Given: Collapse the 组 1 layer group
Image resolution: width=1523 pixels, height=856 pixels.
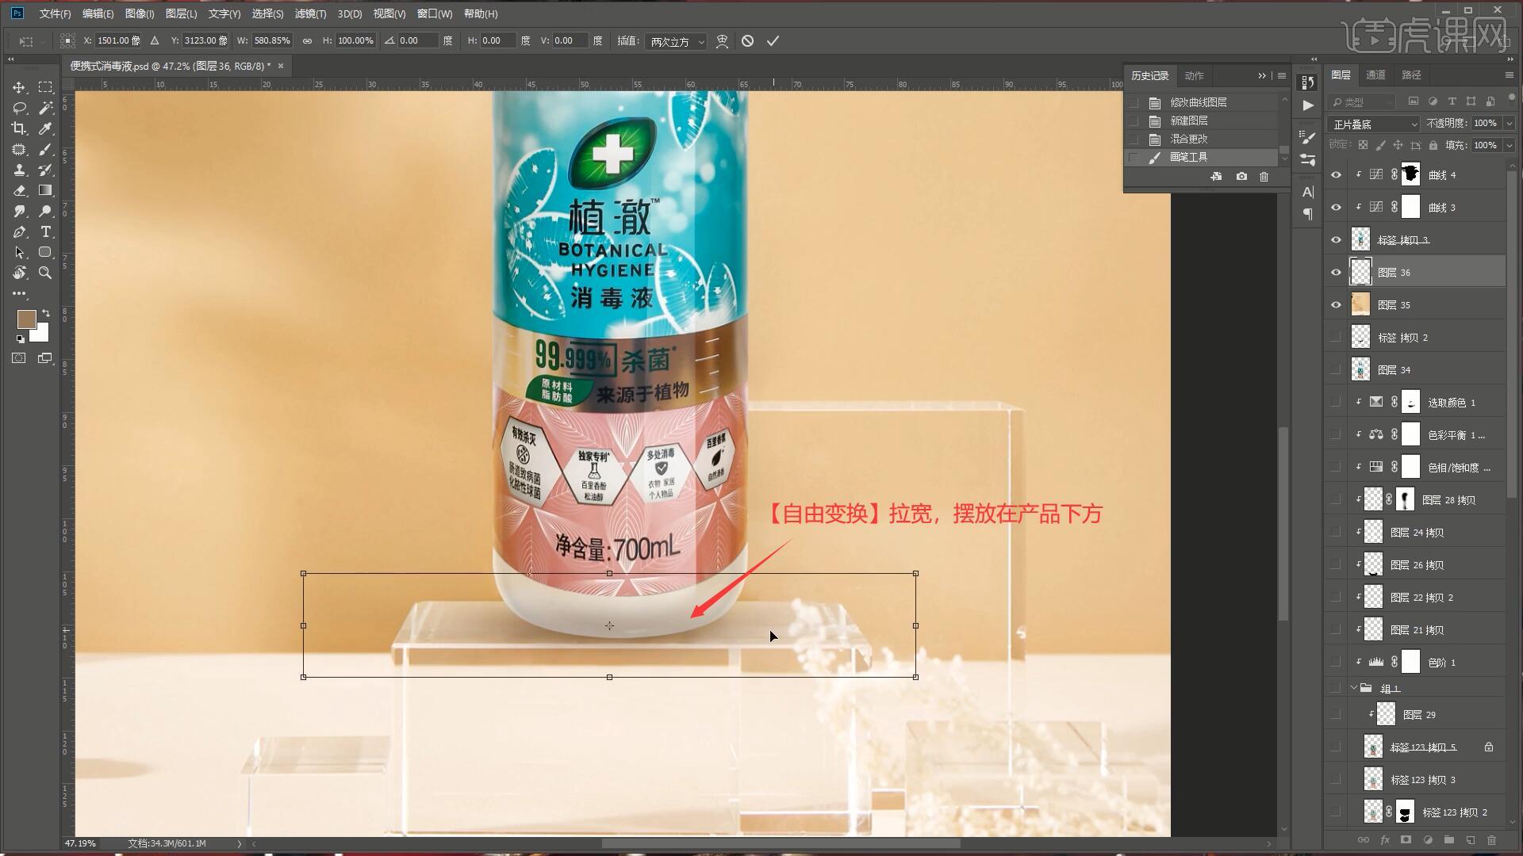Looking at the screenshot, I should tap(1353, 687).
